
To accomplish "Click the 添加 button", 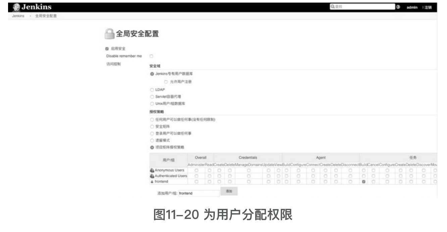I will [x=229, y=191].
